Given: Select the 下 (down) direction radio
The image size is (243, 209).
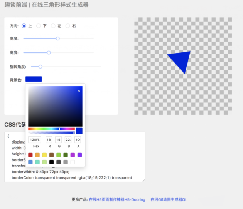Looking at the screenshot, I should (38, 26).
